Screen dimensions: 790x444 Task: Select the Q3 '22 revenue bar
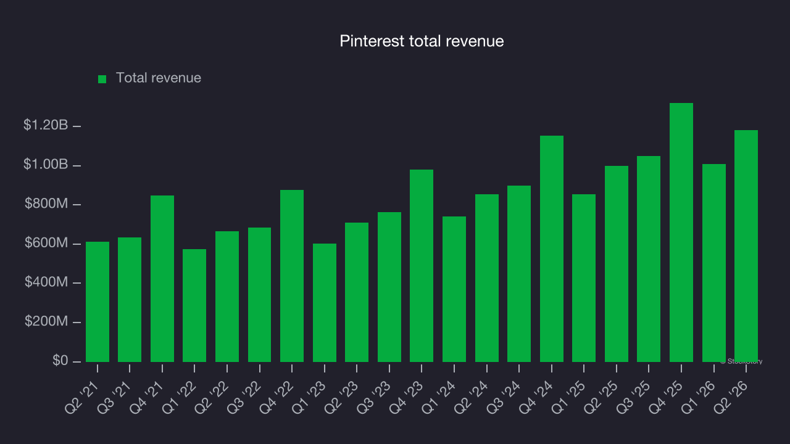coord(259,295)
